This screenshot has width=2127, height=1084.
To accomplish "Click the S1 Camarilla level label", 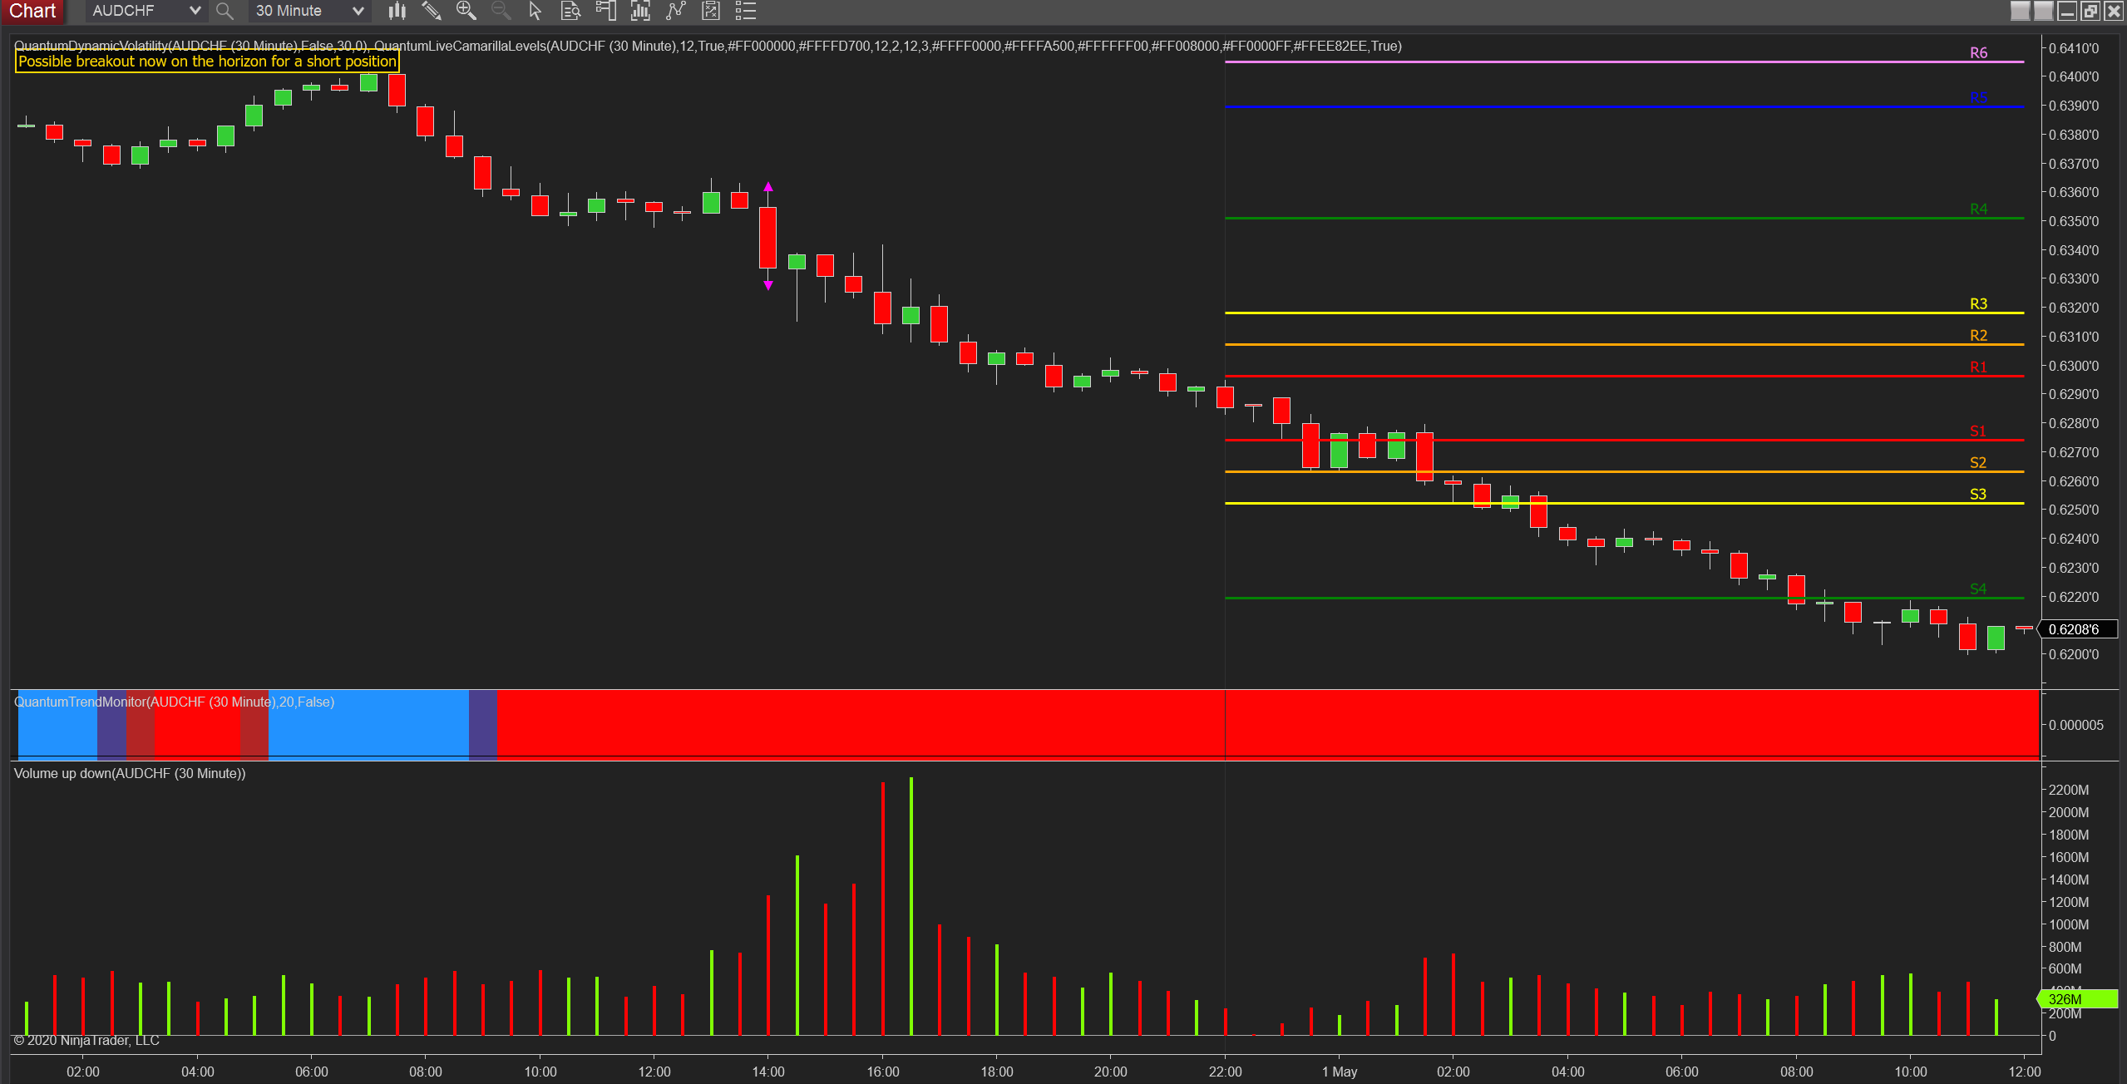I will click(x=1978, y=431).
